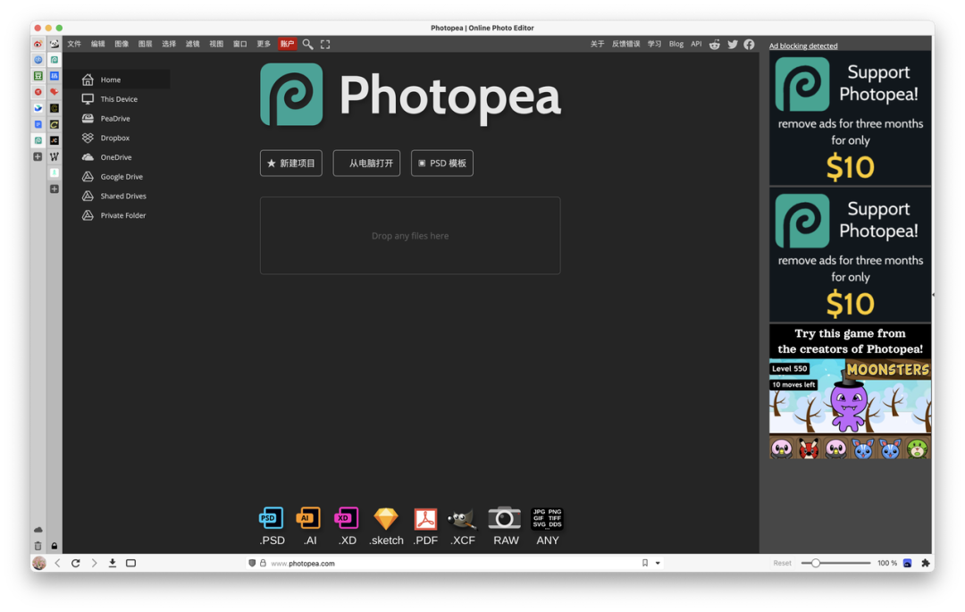Open the search magnifier in menu bar
The width and height of the screenshot is (965, 612).
coord(307,45)
